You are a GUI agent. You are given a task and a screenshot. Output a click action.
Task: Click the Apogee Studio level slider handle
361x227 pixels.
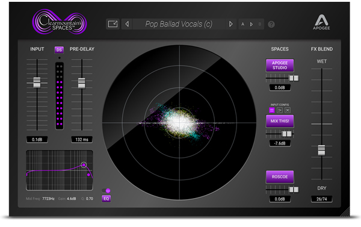[294, 78]
